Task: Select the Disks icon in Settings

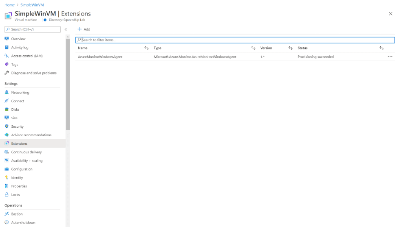Action: pyautogui.click(x=7, y=109)
